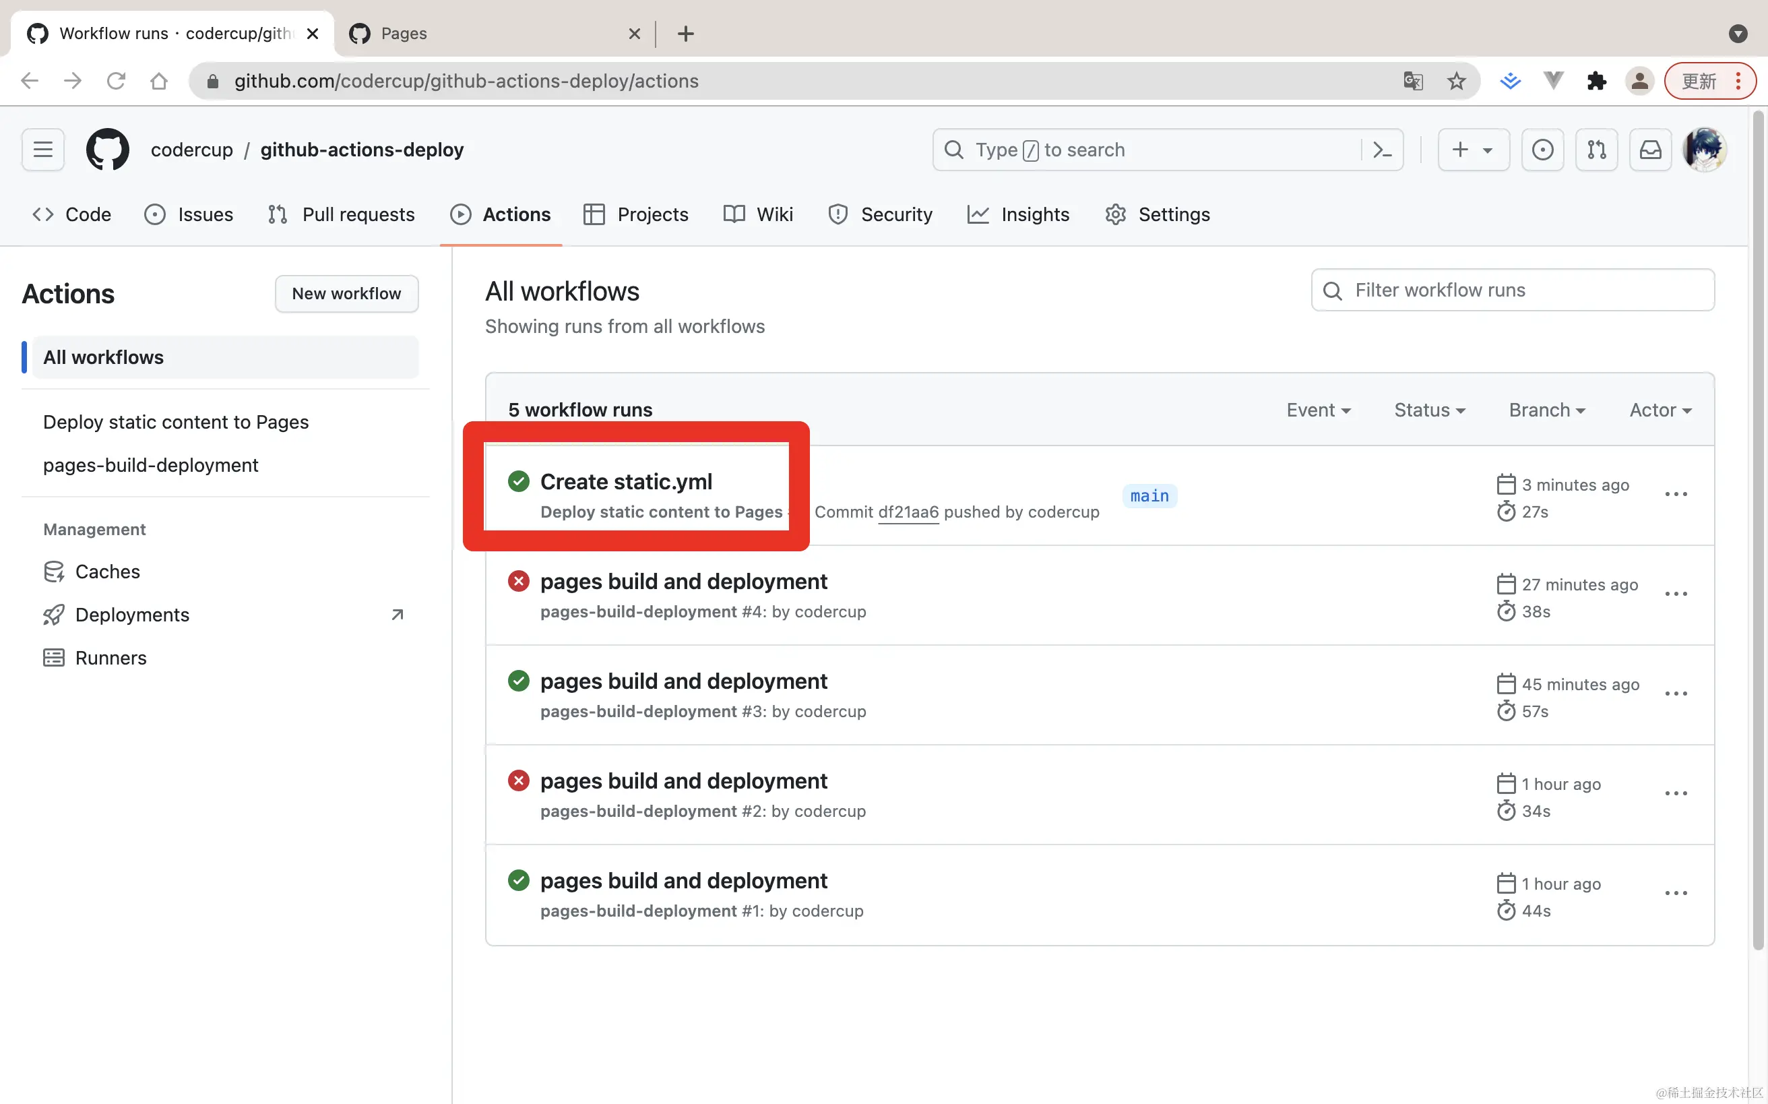The width and height of the screenshot is (1768, 1104).
Task: Expand the Branch filter dropdown
Action: click(1547, 410)
